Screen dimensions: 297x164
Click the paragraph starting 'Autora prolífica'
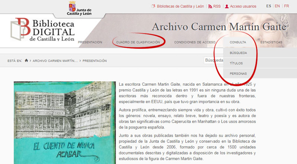click(x=187, y=119)
